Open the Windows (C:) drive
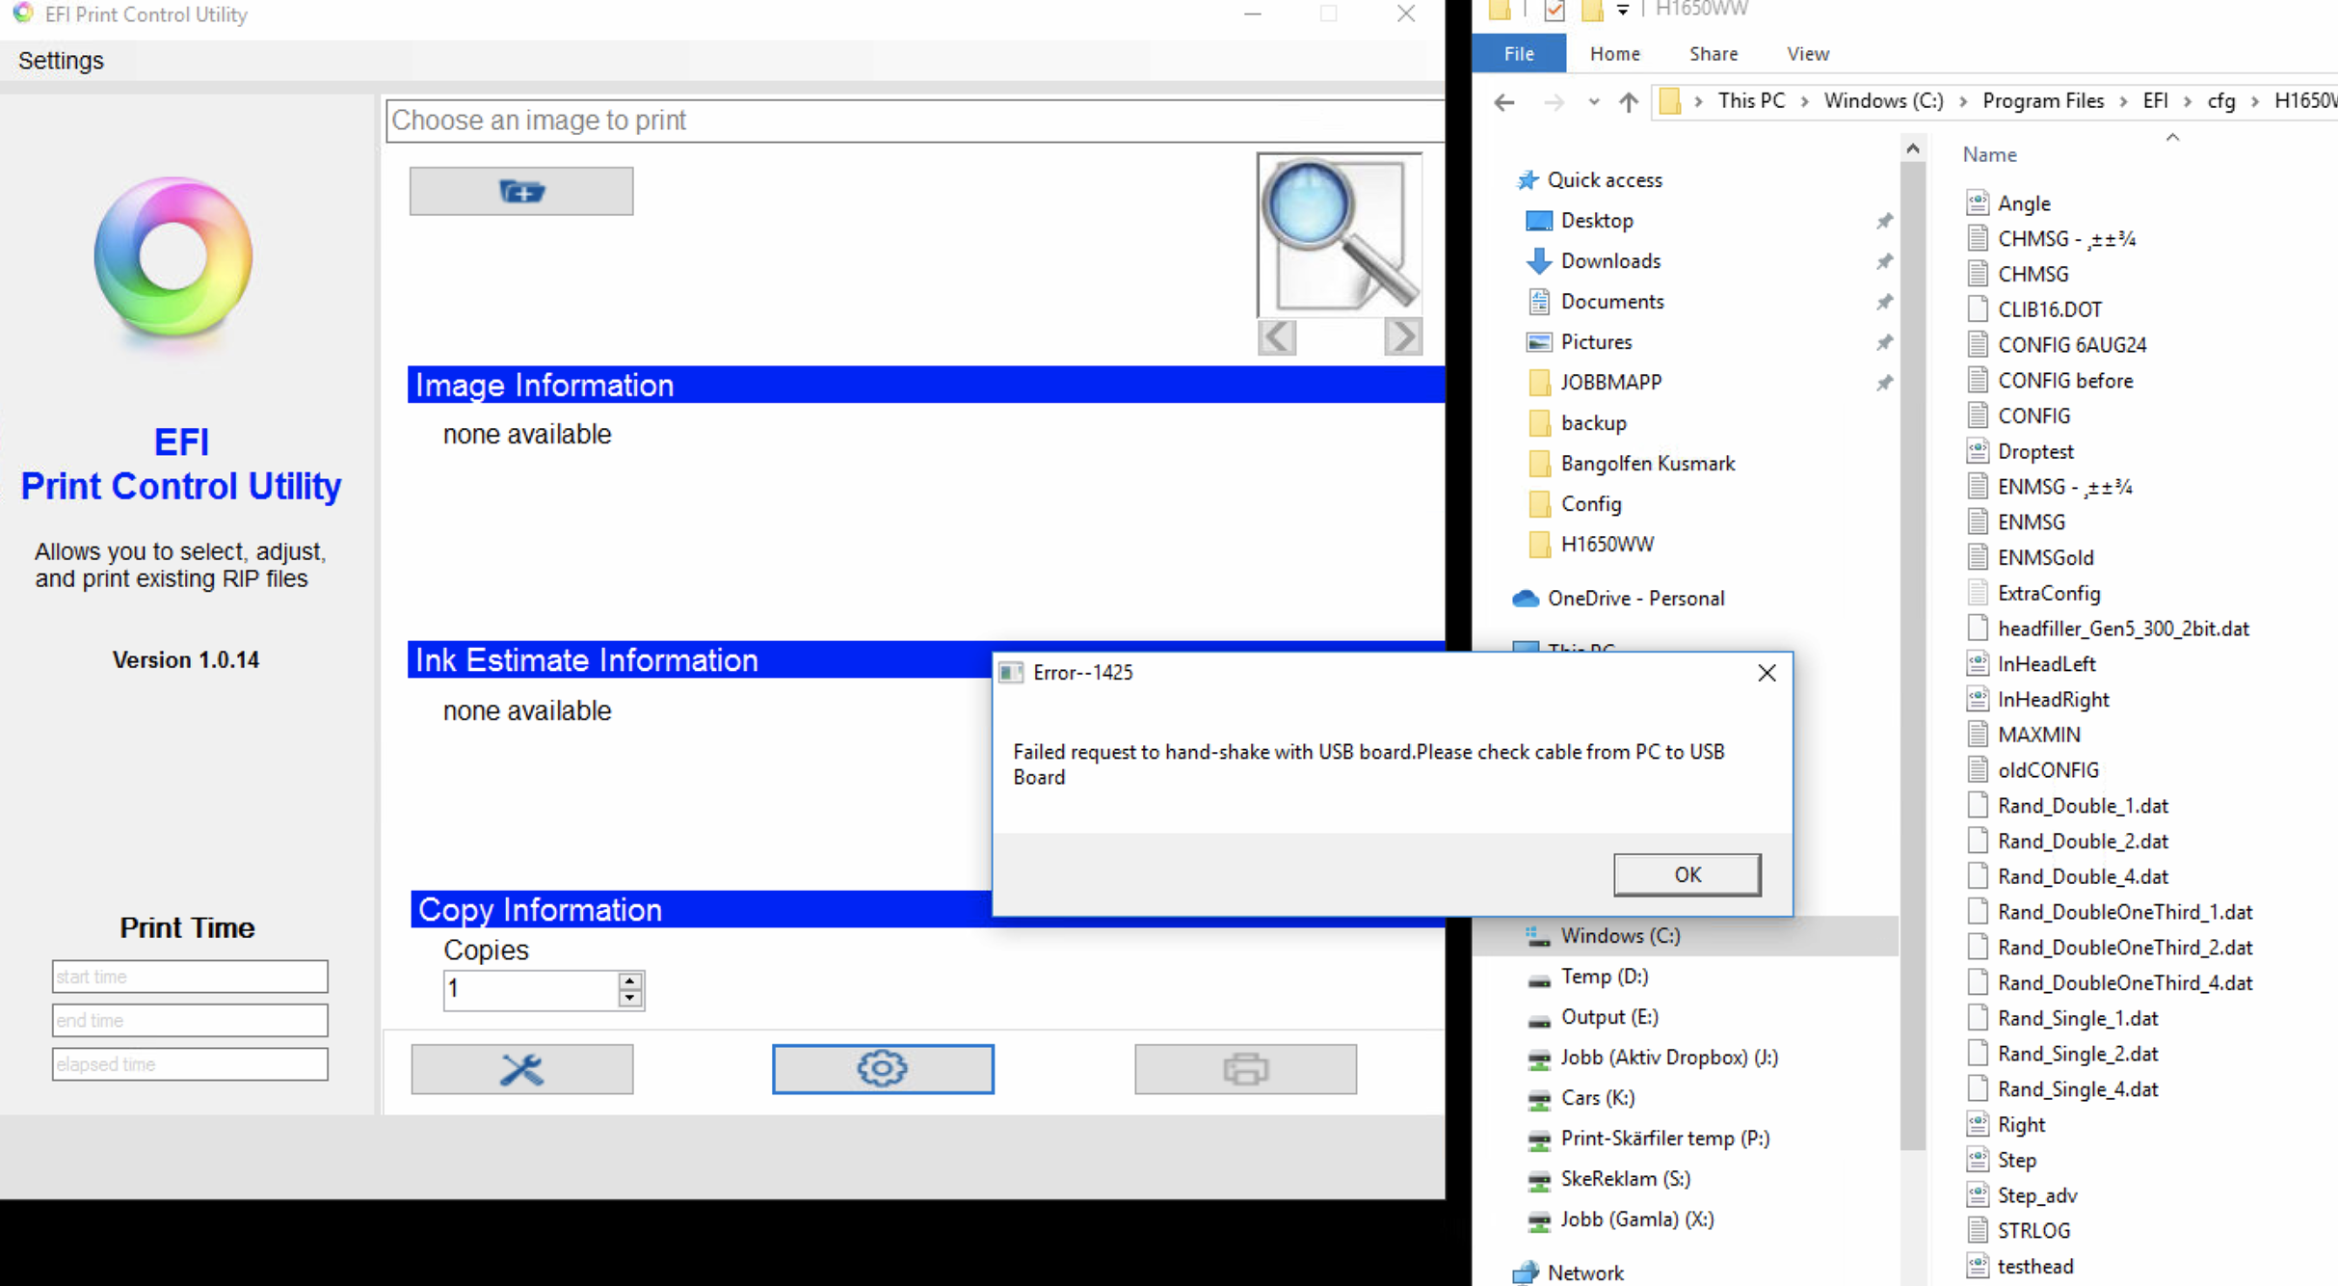Screen dimensions: 2338x1286 click(1619, 935)
